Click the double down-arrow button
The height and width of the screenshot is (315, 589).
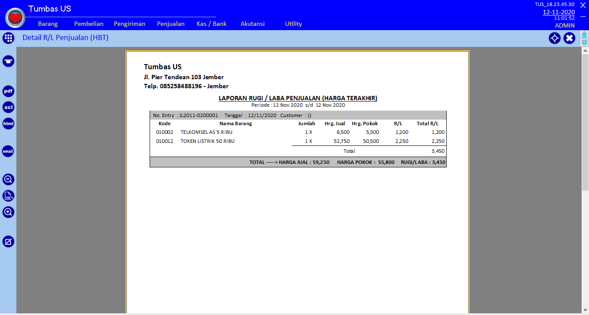pos(584,43)
